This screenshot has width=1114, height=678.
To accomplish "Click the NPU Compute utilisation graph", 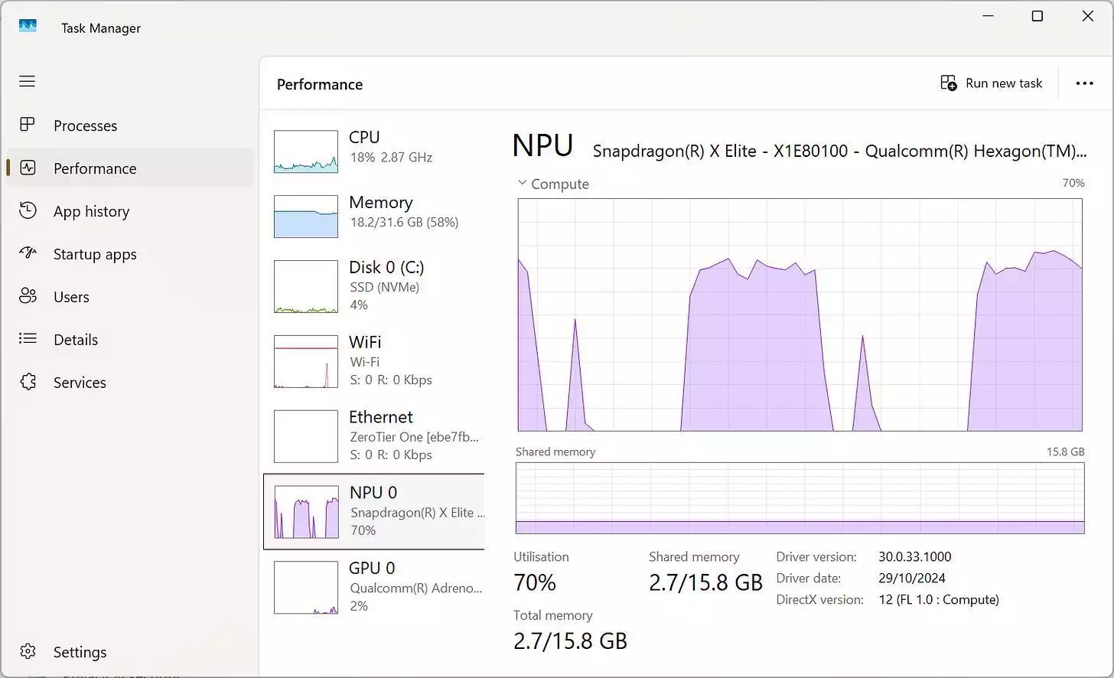I will tap(800, 315).
